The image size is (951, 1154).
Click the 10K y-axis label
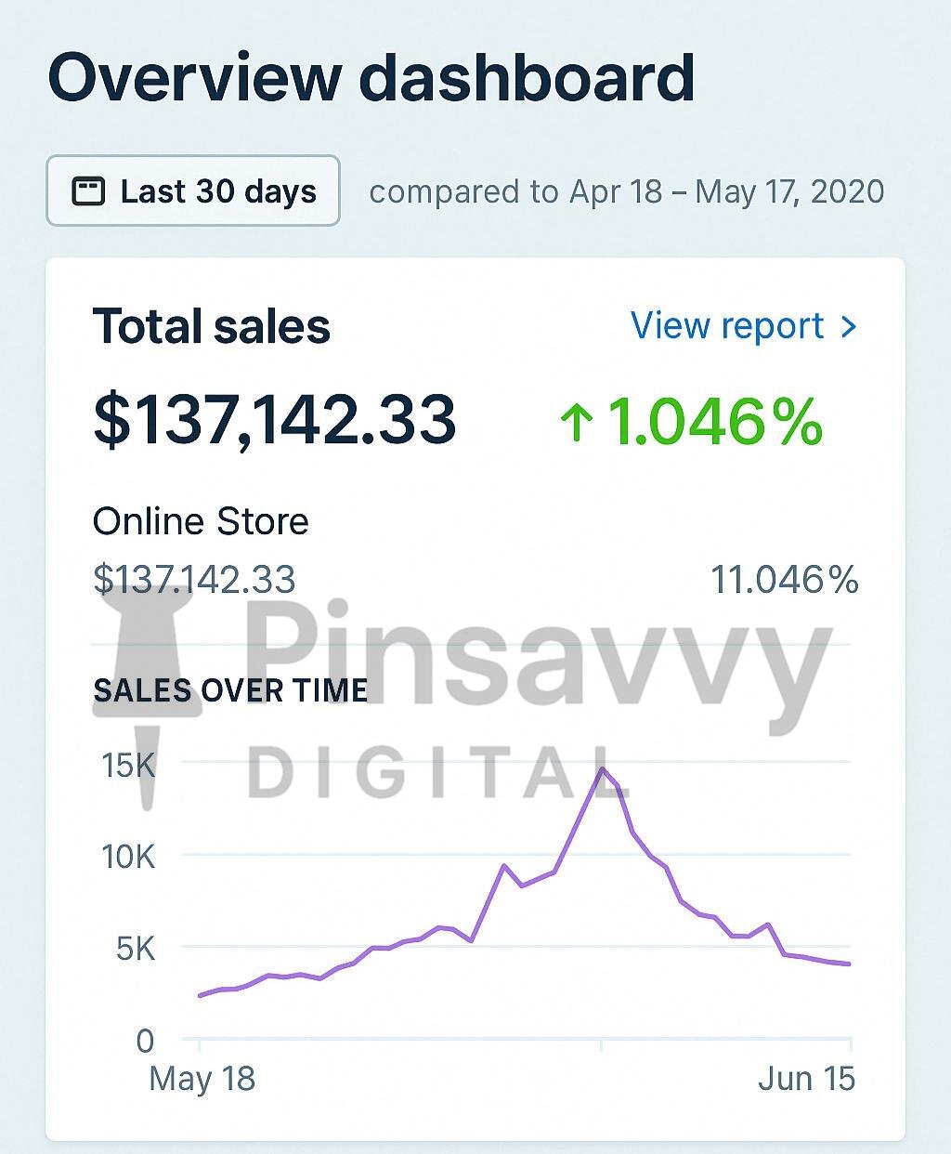(x=128, y=857)
